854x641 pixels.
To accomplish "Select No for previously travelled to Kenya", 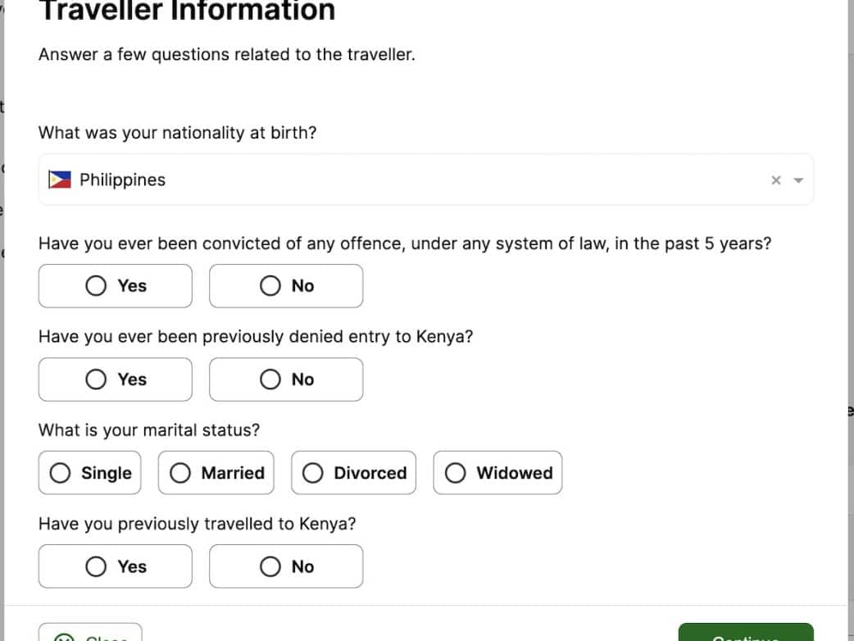I will click(x=286, y=566).
